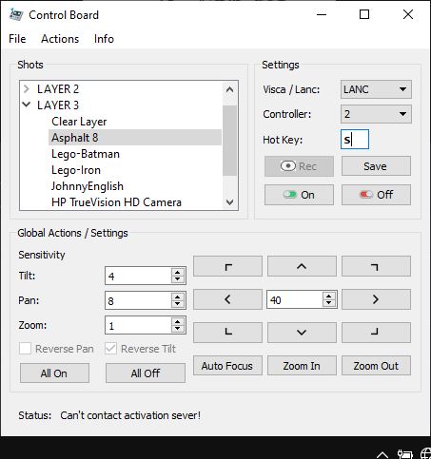The width and height of the screenshot is (431, 459).
Task: Click the move down arrow button
Action: (x=302, y=333)
